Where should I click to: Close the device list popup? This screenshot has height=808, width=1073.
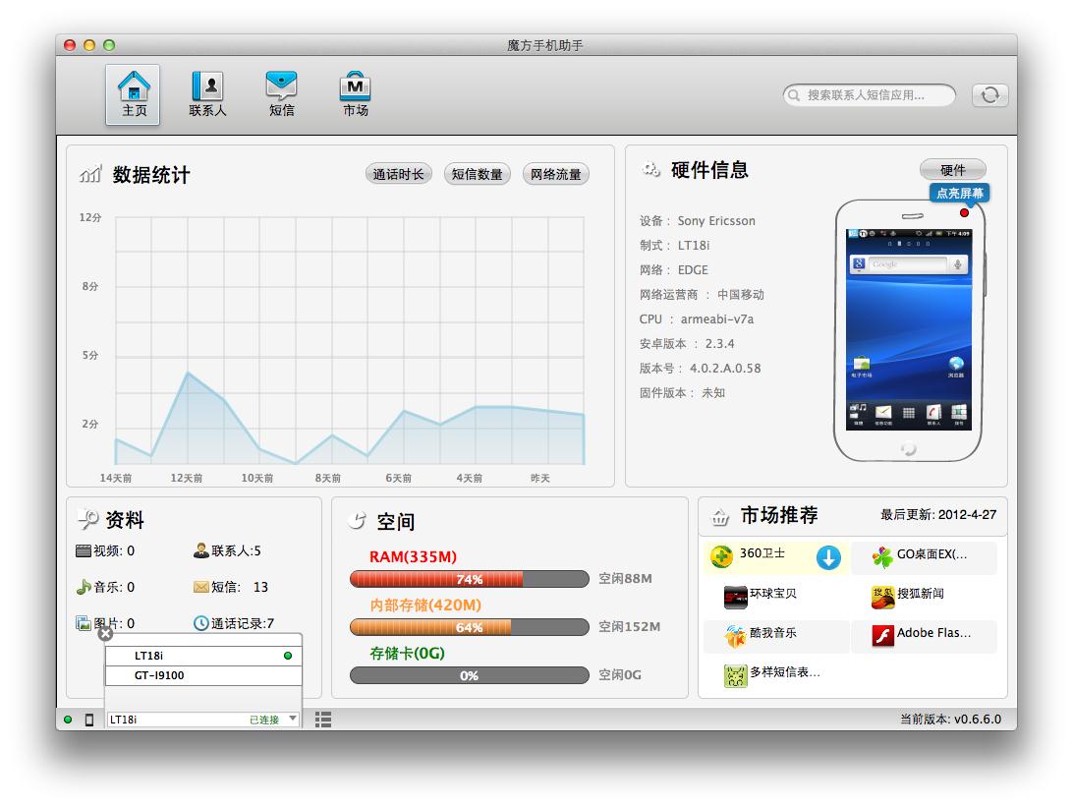click(105, 634)
